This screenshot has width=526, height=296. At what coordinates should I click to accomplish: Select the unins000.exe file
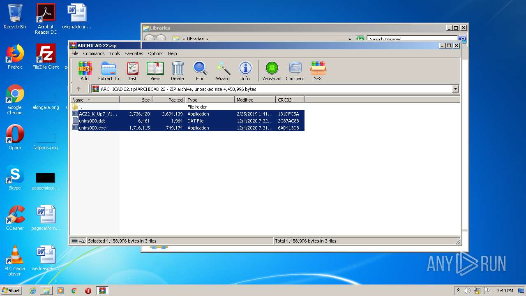pyautogui.click(x=187, y=128)
